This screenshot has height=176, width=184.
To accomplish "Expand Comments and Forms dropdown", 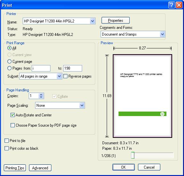I will point(162,34).
